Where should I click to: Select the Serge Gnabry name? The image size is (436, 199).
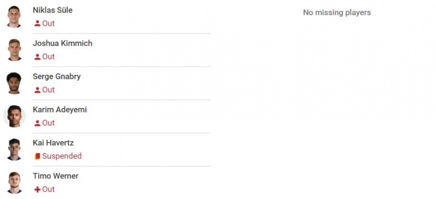point(57,76)
